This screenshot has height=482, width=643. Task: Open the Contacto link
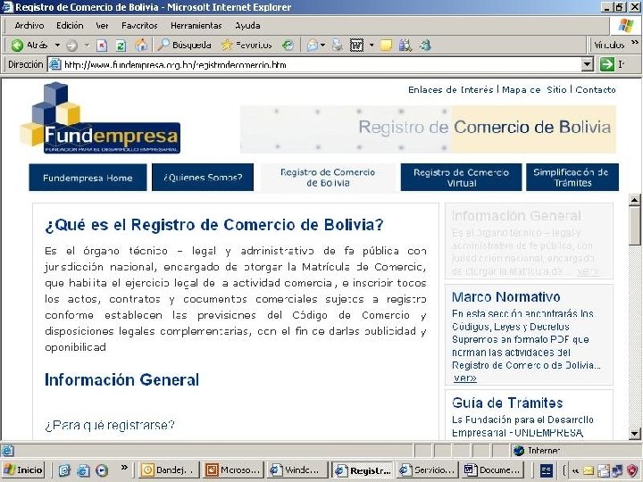596,90
